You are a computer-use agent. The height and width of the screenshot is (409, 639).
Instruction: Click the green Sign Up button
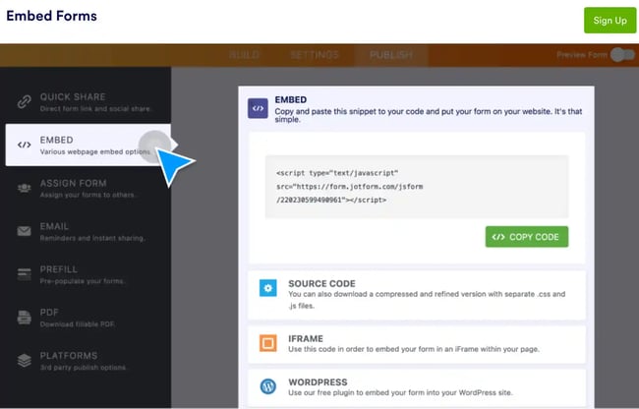(610, 21)
